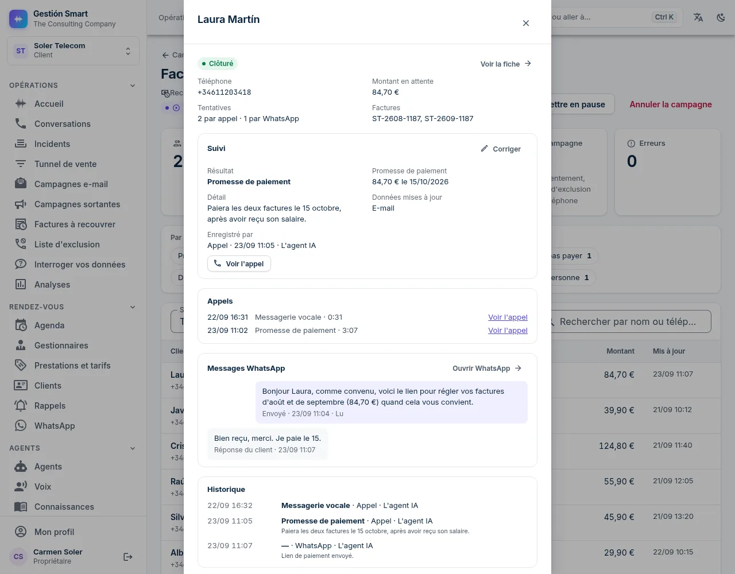Click the Campagnes sortantes megaphone icon
This screenshot has width=735, height=574.
point(21,204)
